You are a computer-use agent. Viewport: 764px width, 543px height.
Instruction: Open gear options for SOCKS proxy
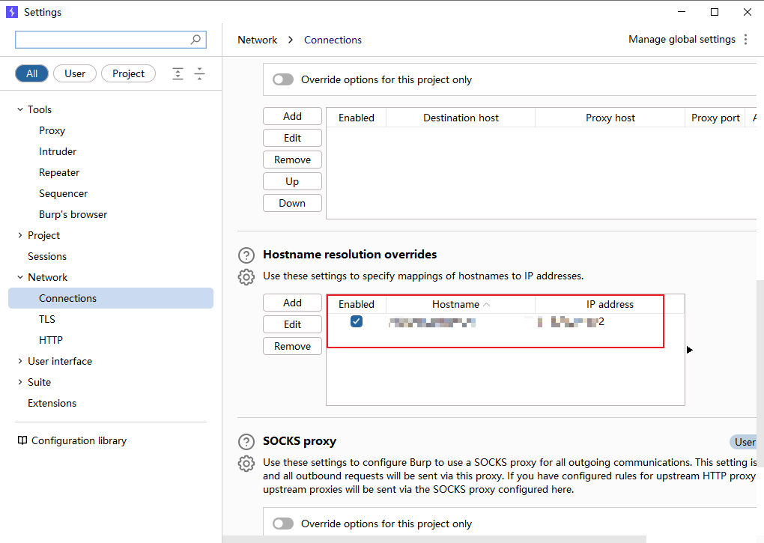246,463
